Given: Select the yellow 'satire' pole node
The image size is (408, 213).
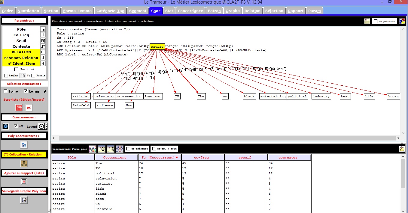Looking at the screenshot, I should point(157,47).
